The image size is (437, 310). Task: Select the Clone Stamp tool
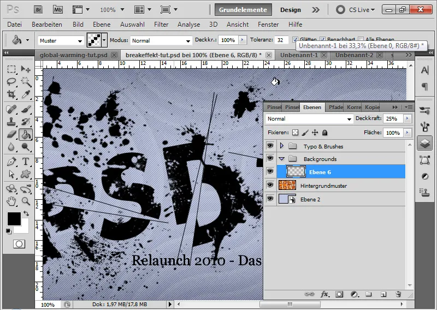pyautogui.click(x=11, y=122)
